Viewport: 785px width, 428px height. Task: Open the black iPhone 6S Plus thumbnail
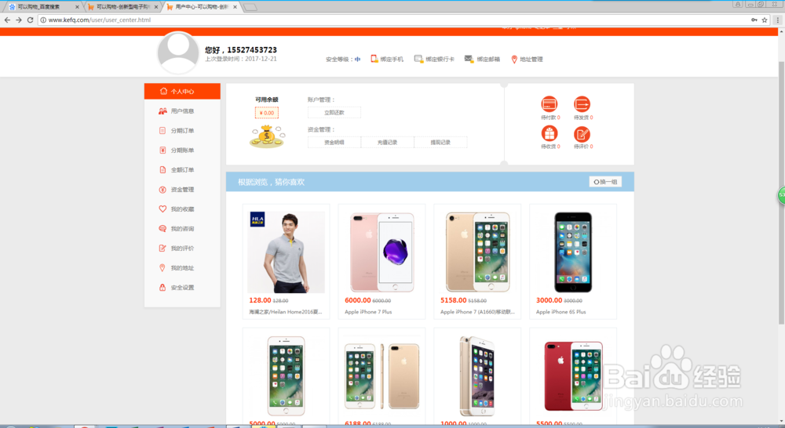click(x=573, y=252)
